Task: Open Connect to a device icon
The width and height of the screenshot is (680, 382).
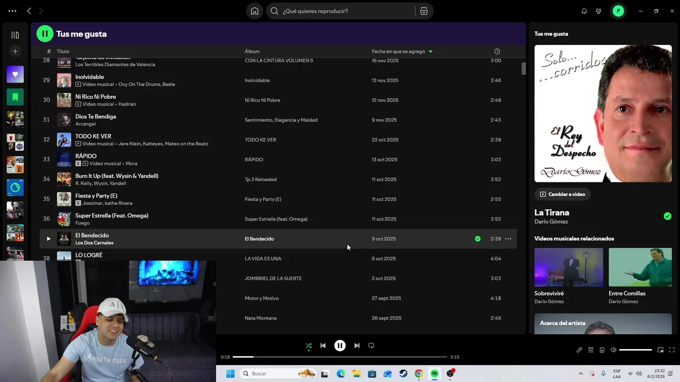Action: click(602, 350)
